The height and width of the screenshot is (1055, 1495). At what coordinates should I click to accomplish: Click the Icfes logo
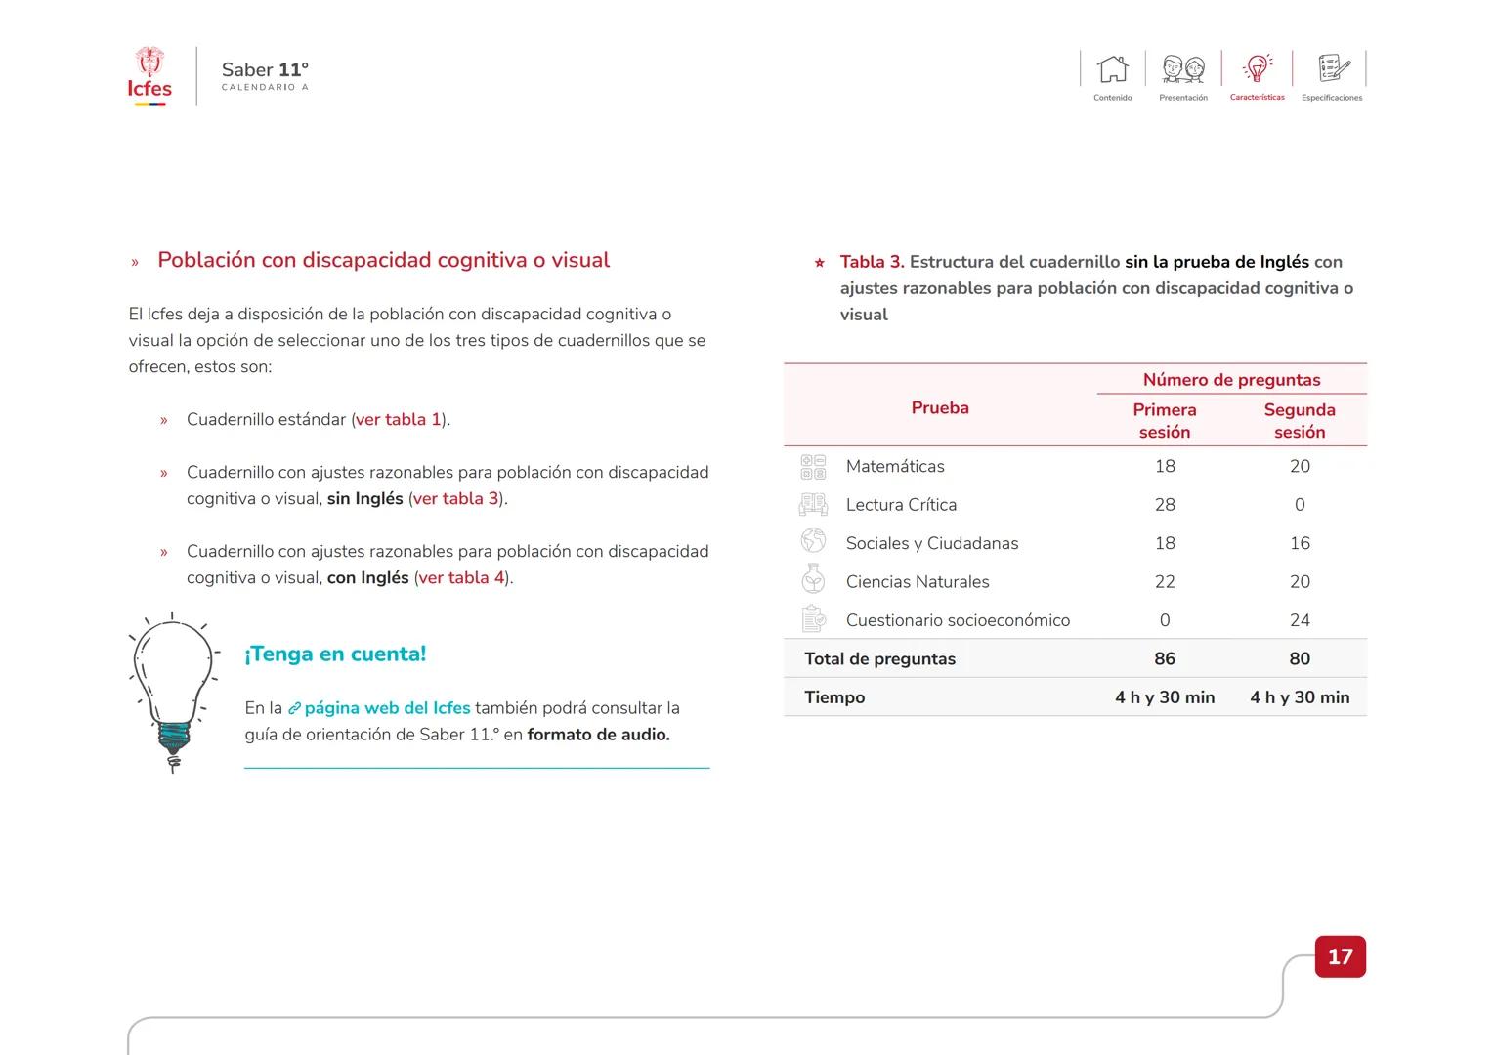click(x=149, y=76)
